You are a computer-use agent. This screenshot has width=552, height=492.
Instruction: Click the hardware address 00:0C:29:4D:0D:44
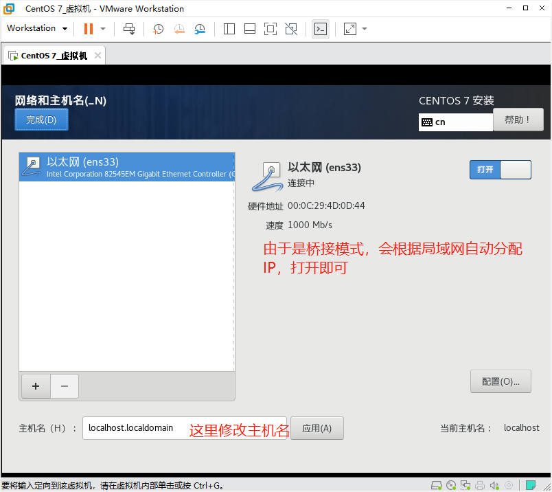tap(326, 205)
